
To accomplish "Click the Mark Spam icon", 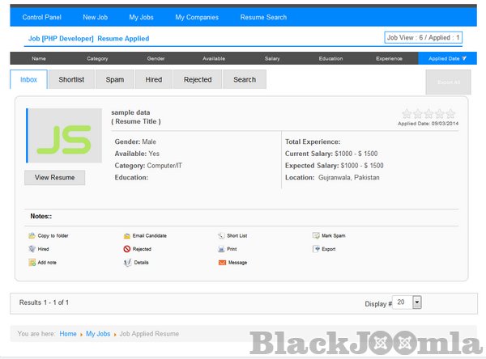I will (x=316, y=235).
